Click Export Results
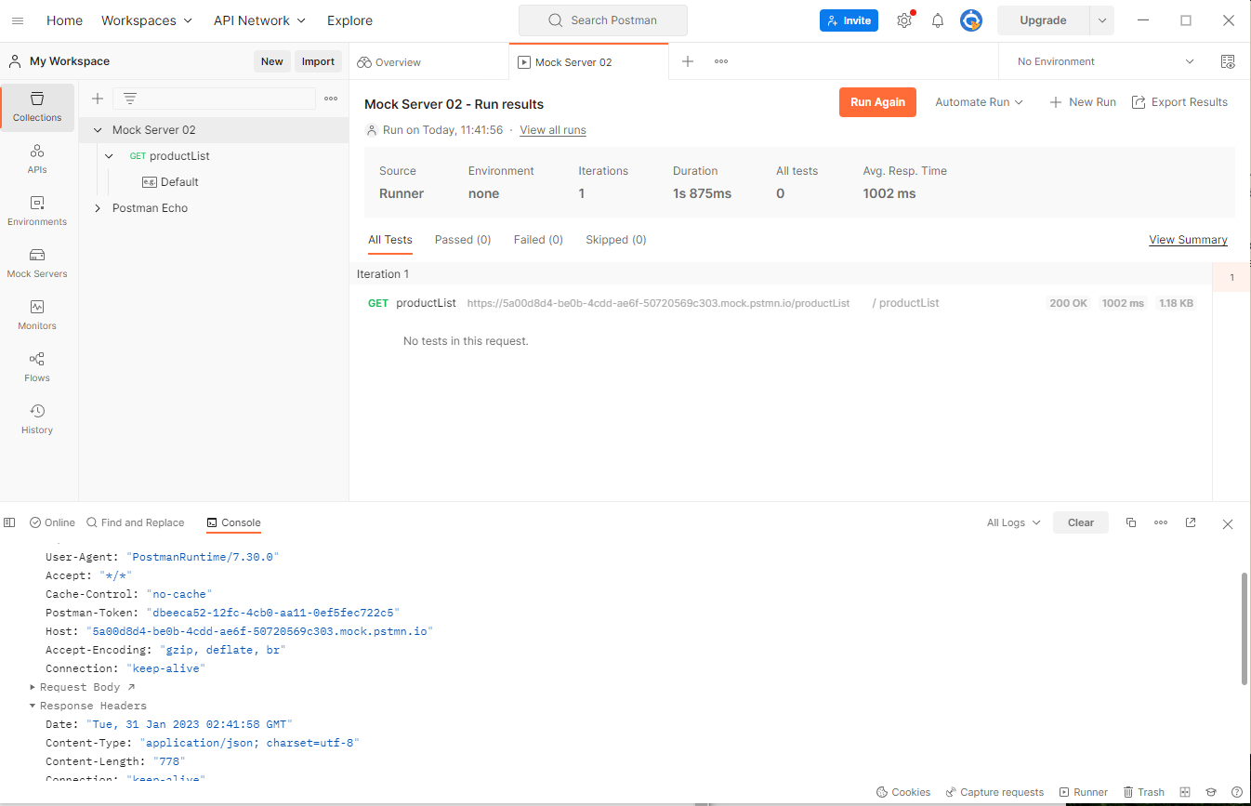This screenshot has height=806, width=1251. (x=1179, y=102)
